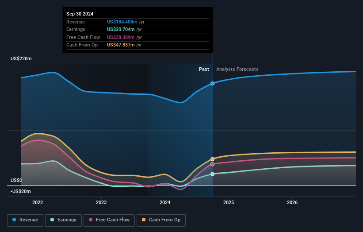Screen dimensions: 363x232
Task: Click the US$38.389m free cash flow value
Action: [121, 37]
